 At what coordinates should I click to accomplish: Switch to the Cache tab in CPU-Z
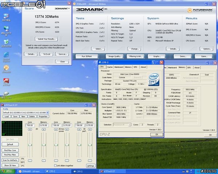pos(110,67)
